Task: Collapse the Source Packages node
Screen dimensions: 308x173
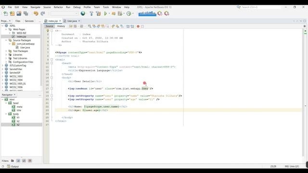Action: [x=6, y=40]
